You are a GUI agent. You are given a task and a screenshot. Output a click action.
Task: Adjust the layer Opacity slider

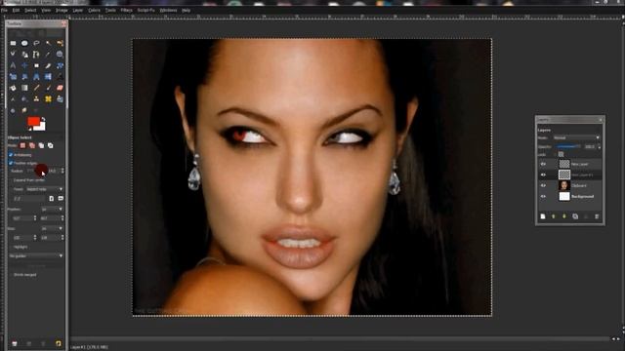(568, 146)
